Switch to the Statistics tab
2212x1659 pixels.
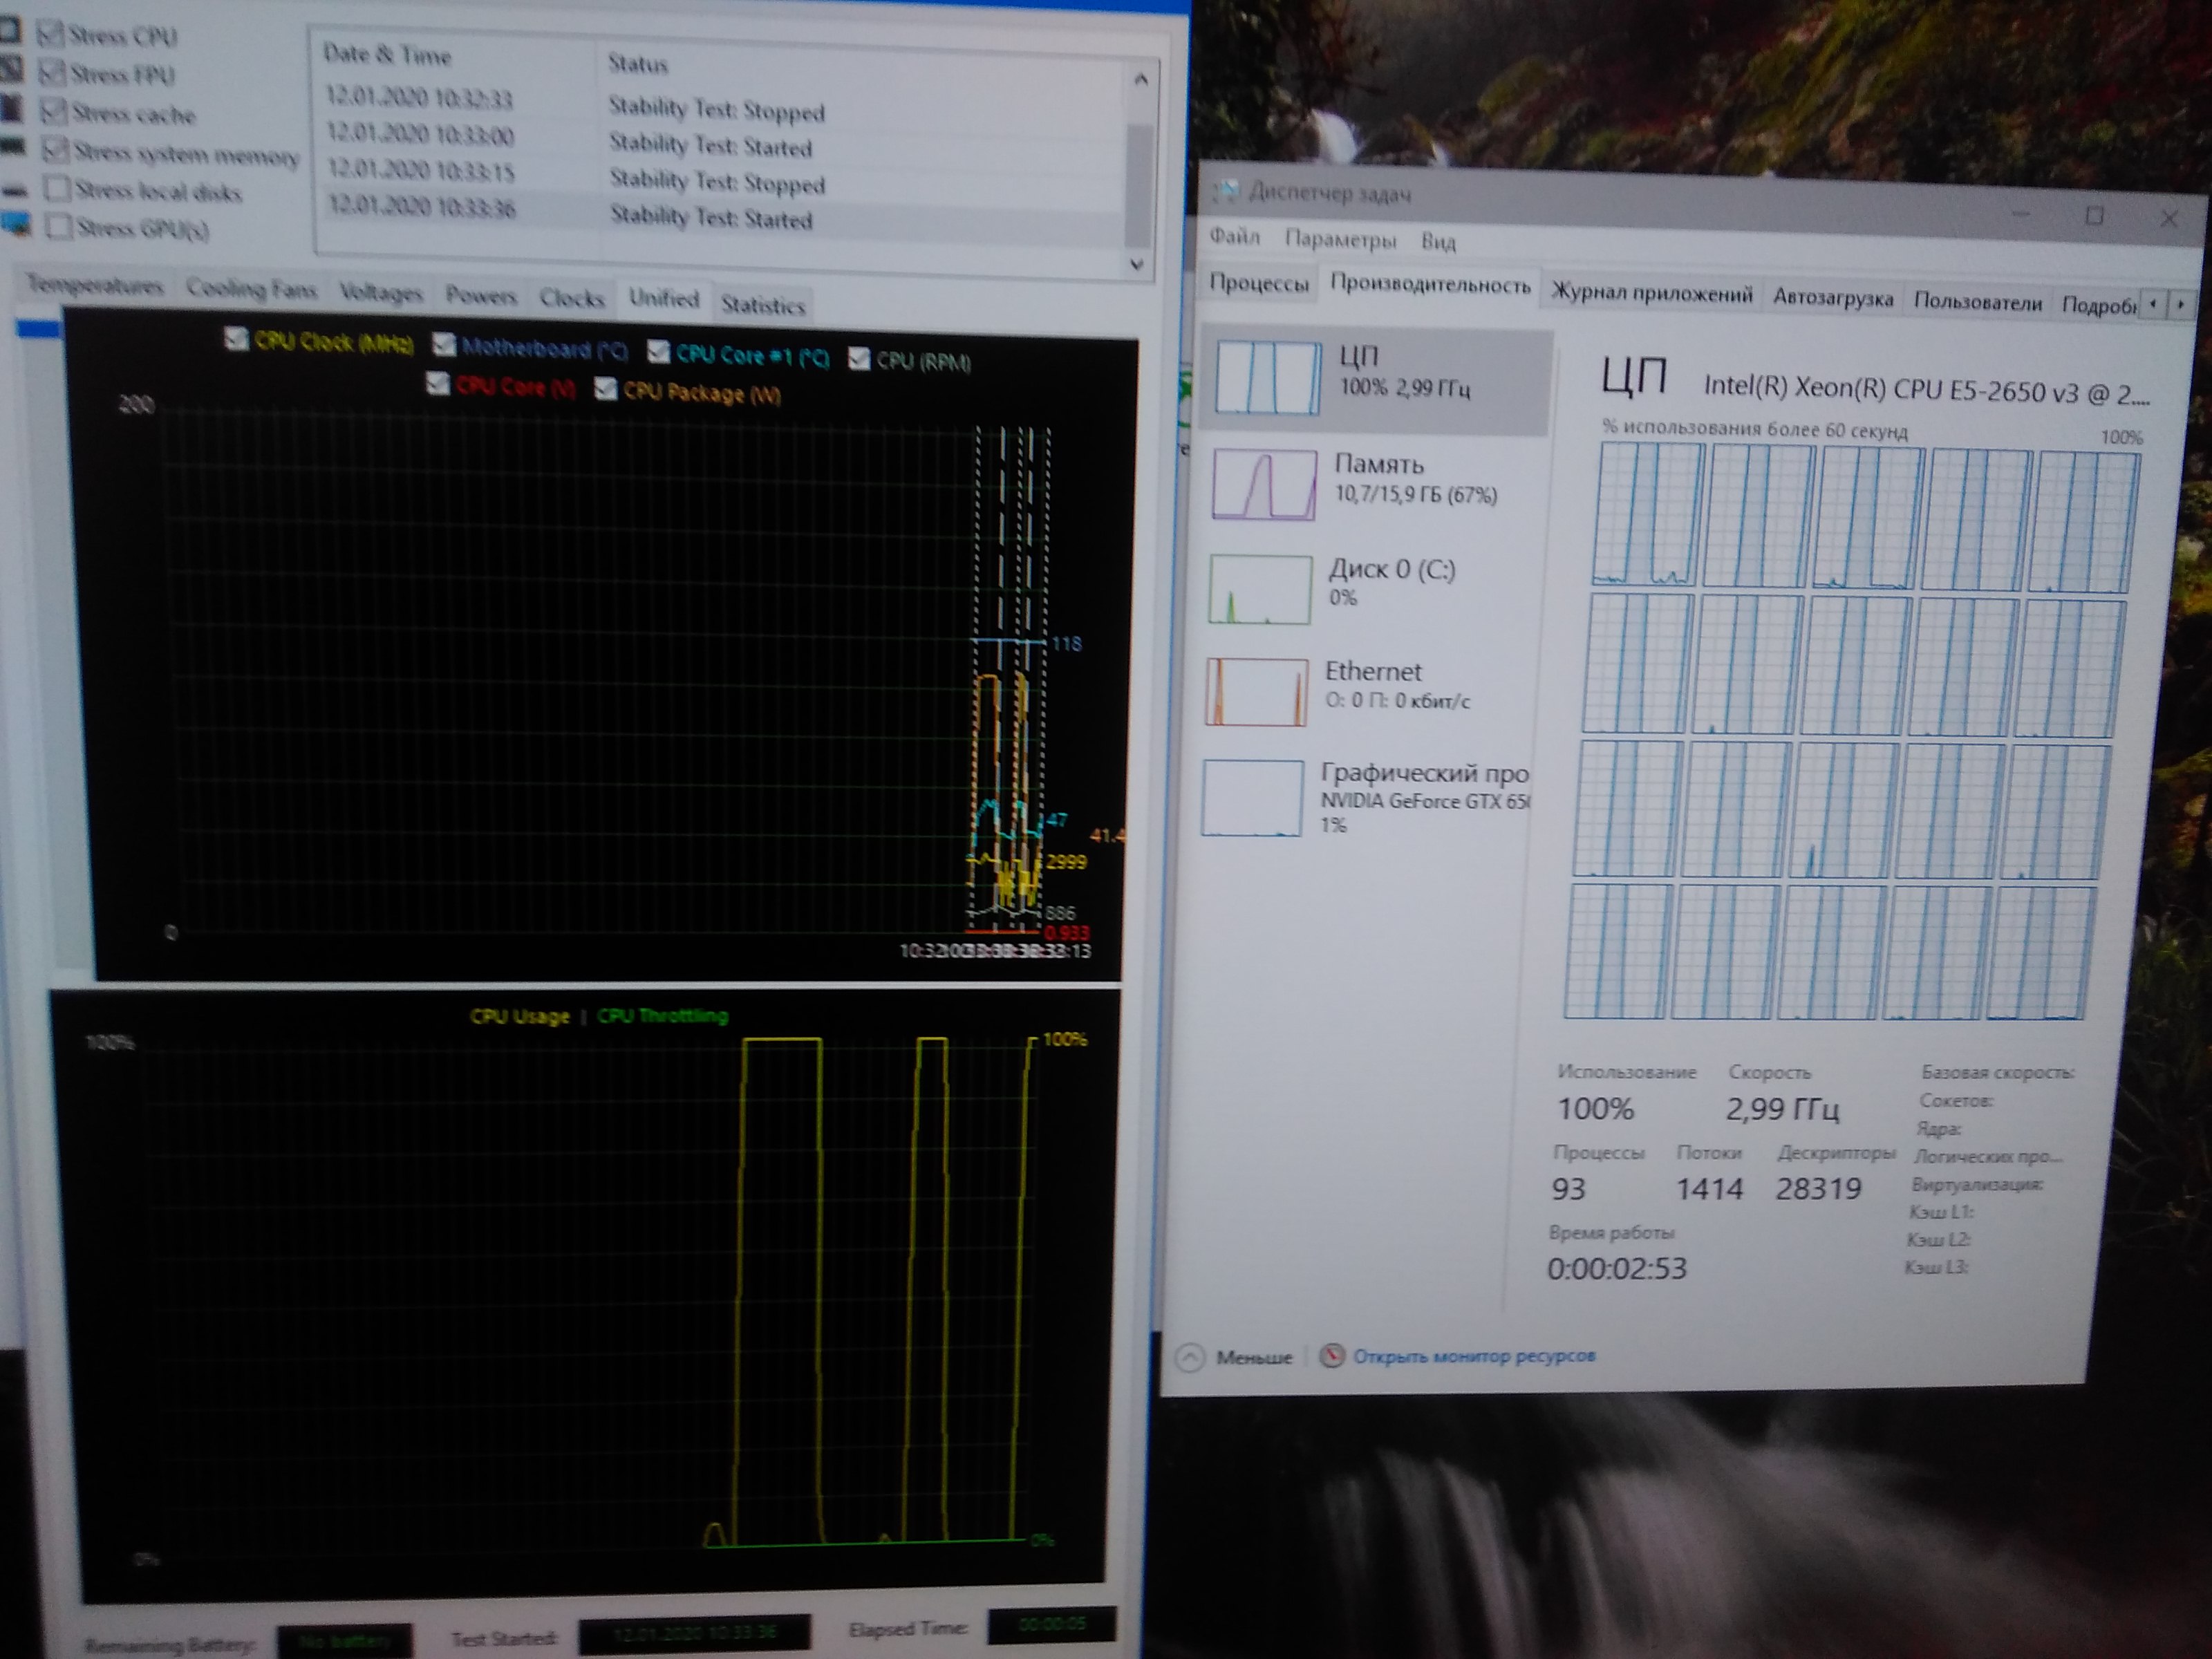click(762, 305)
